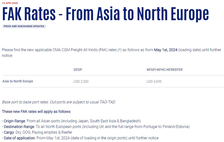Click the 'Dry, OOG, Paying empties & Reefer' text
The width and height of the screenshot is (224, 142).
pyautogui.click(x=44, y=132)
